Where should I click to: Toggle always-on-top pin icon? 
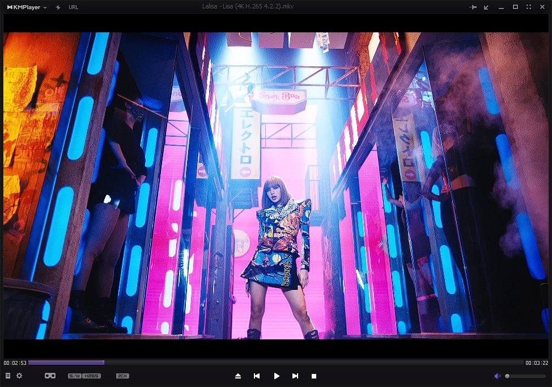coord(473,7)
